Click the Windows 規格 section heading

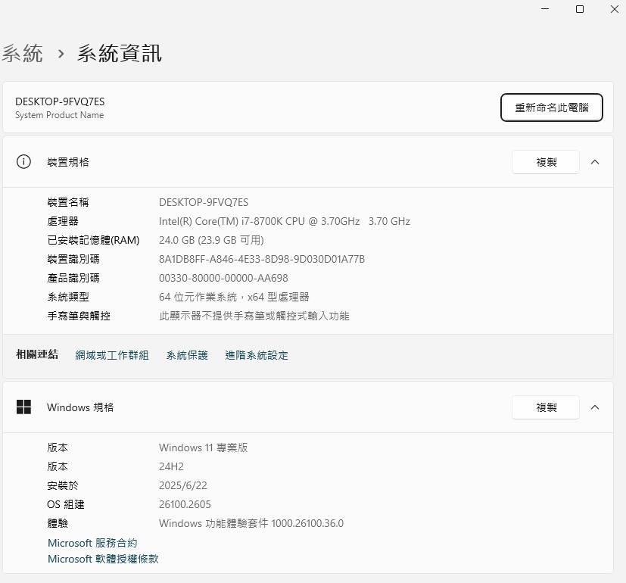pyautogui.click(x=80, y=407)
